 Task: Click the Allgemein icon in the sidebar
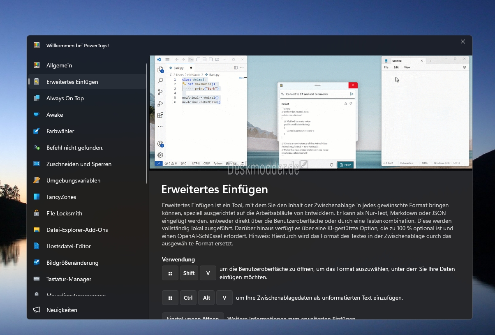coord(37,65)
